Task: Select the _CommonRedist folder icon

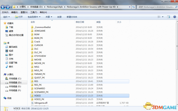Action: (x=32, y=27)
